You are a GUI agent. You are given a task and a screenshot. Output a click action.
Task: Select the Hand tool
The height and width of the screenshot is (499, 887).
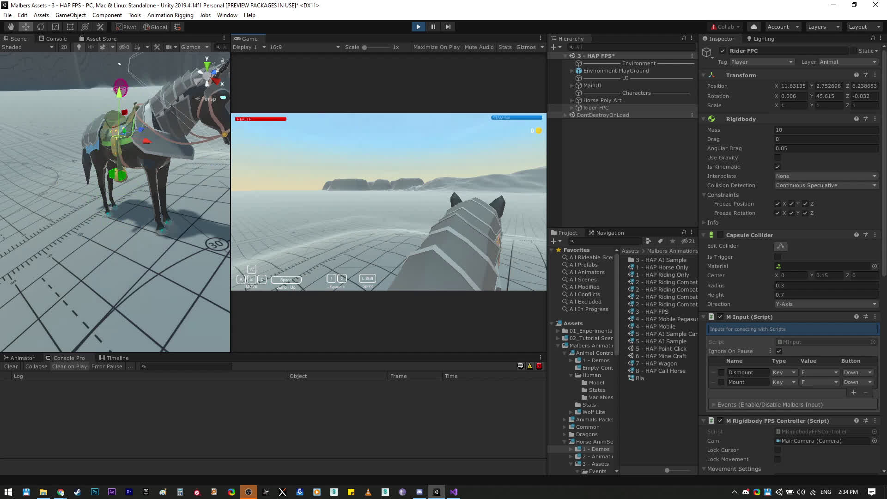(x=11, y=27)
